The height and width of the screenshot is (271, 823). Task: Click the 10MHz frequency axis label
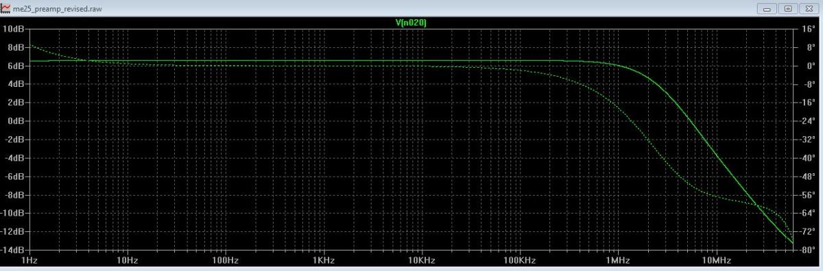point(715,261)
